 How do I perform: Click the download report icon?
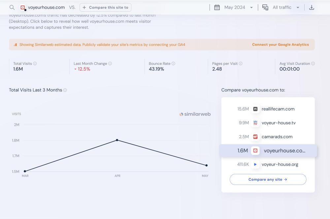tap(312, 7)
